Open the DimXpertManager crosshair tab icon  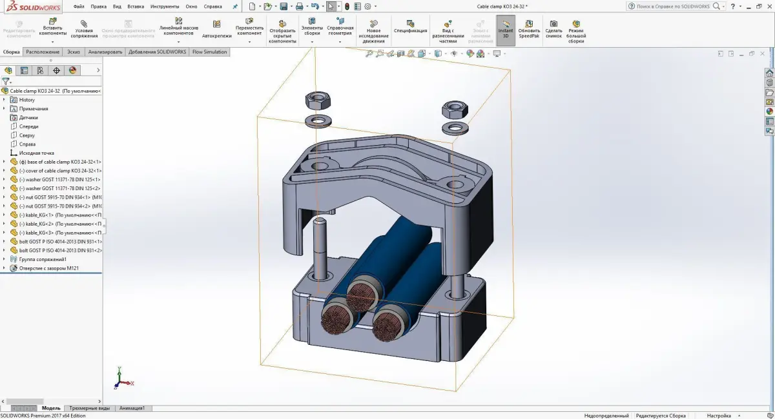pyautogui.click(x=56, y=70)
